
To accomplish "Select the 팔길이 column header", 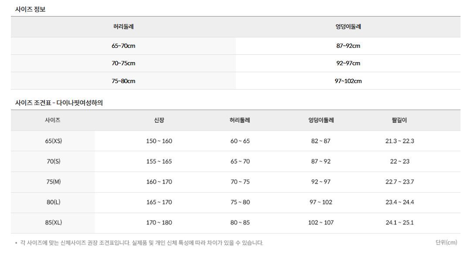I will click(x=399, y=120).
